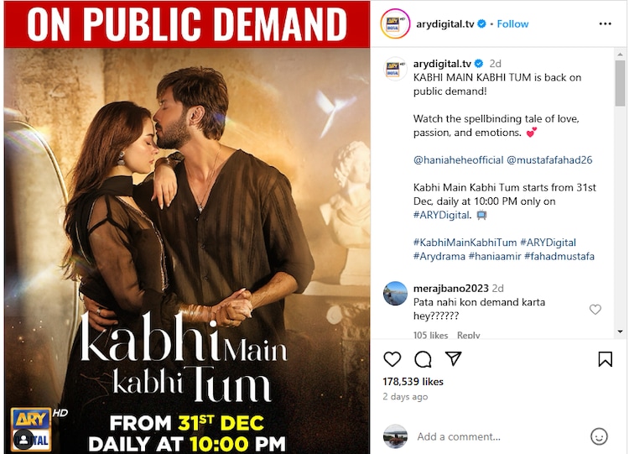The image size is (629, 454).
Task: Click scrollbar down arrow in comments
Action: tap(620, 331)
